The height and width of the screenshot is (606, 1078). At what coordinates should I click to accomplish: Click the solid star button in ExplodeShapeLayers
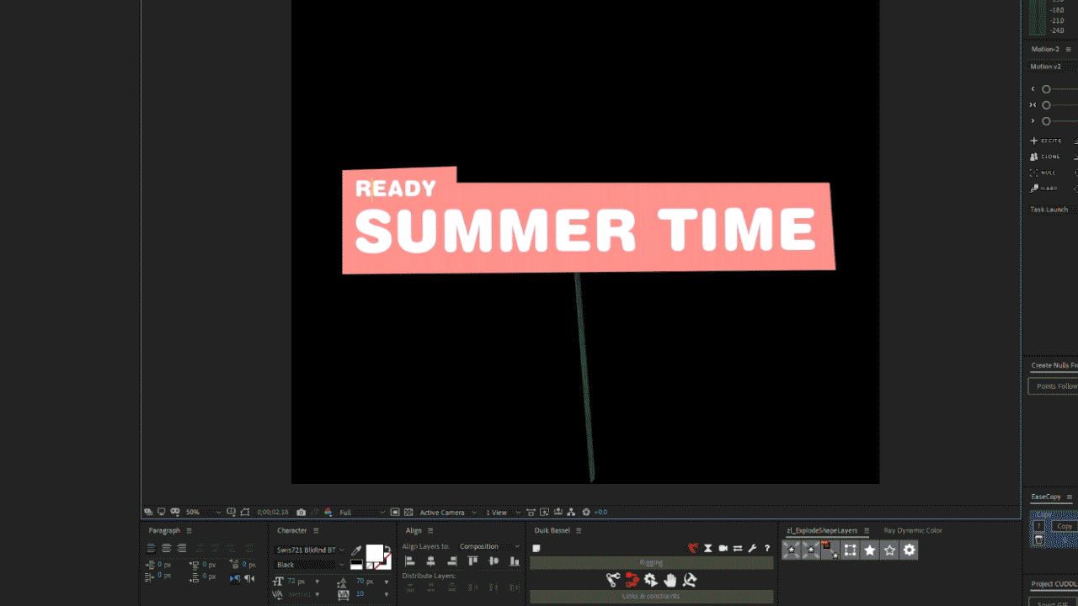coord(870,550)
